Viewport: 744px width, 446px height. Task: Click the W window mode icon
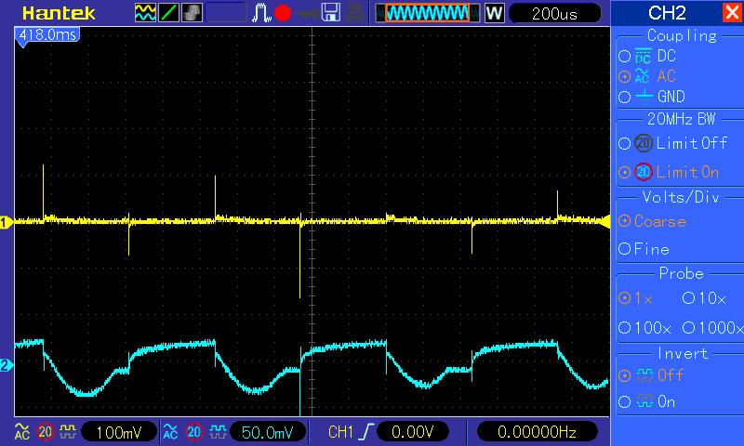[x=494, y=13]
